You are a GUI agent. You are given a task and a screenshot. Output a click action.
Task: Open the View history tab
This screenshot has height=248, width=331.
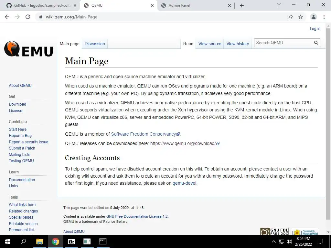tap(238, 44)
